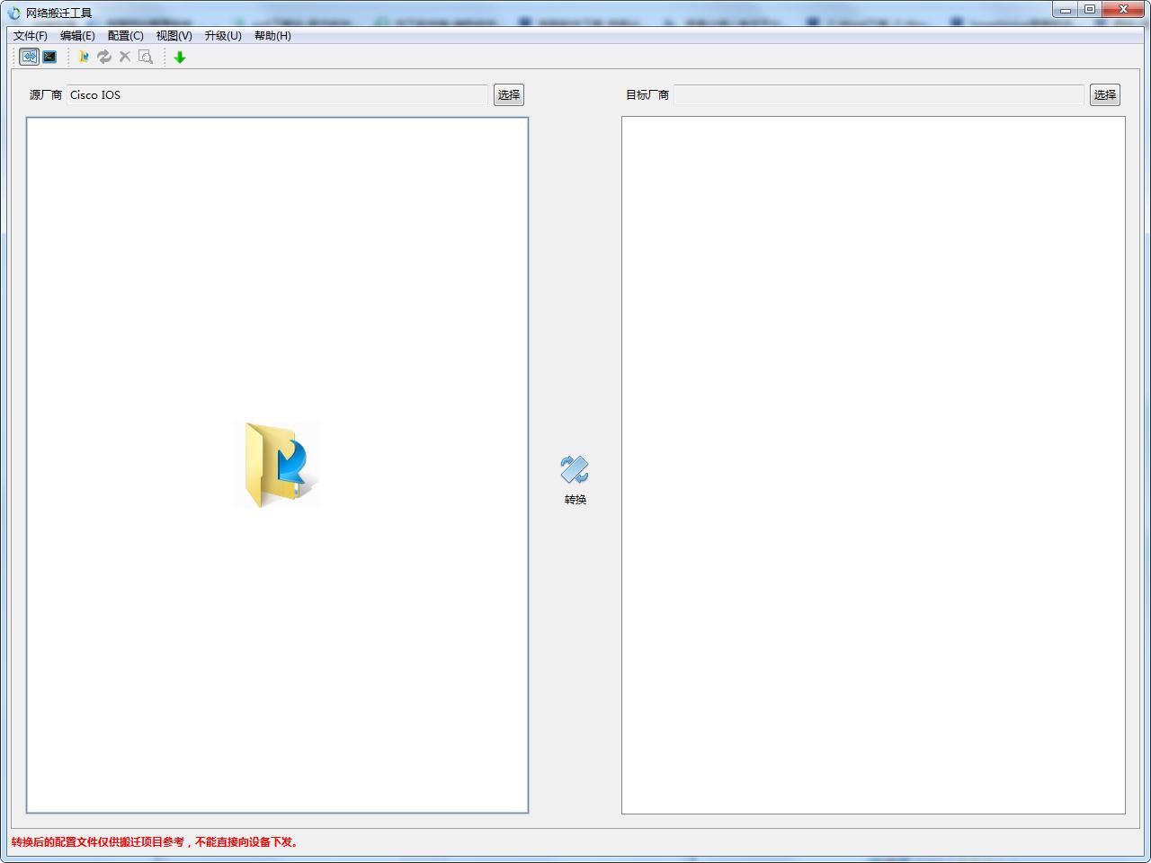The image size is (1151, 863).
Task: Toggle the terminal/console view mode
Action: click(49, 57)
